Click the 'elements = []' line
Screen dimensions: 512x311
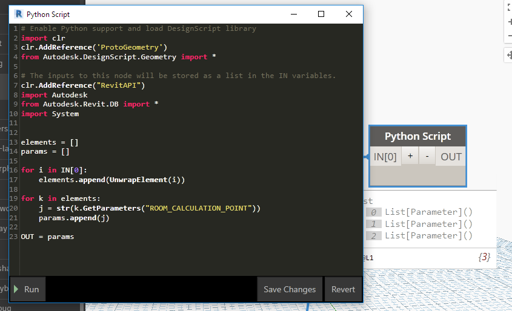[x=50, y=142]
